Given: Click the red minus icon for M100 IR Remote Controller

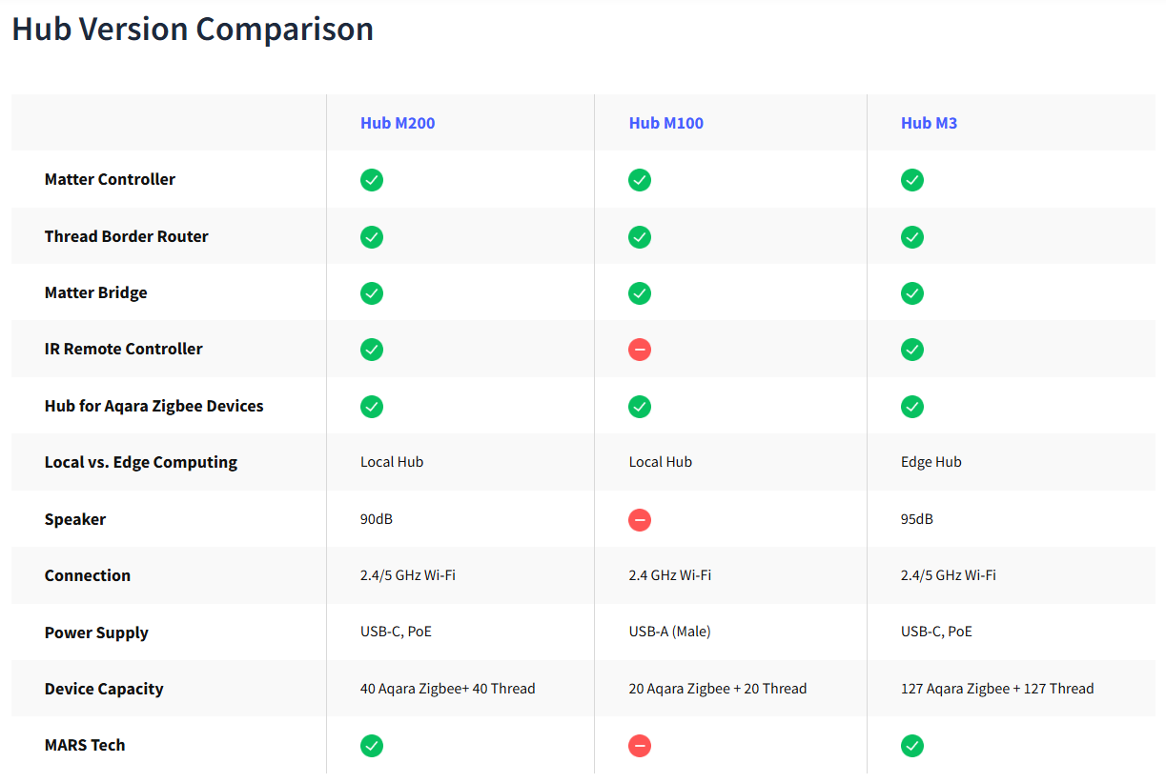Looking at the screenshot, I should point(640,350).
